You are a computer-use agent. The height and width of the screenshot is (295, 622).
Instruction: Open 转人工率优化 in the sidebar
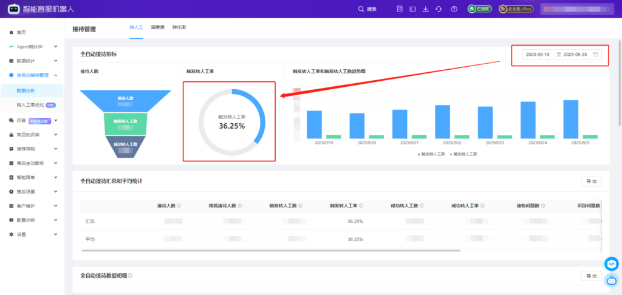(30, 105)
